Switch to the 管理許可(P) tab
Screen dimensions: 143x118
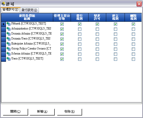(11, 10)
